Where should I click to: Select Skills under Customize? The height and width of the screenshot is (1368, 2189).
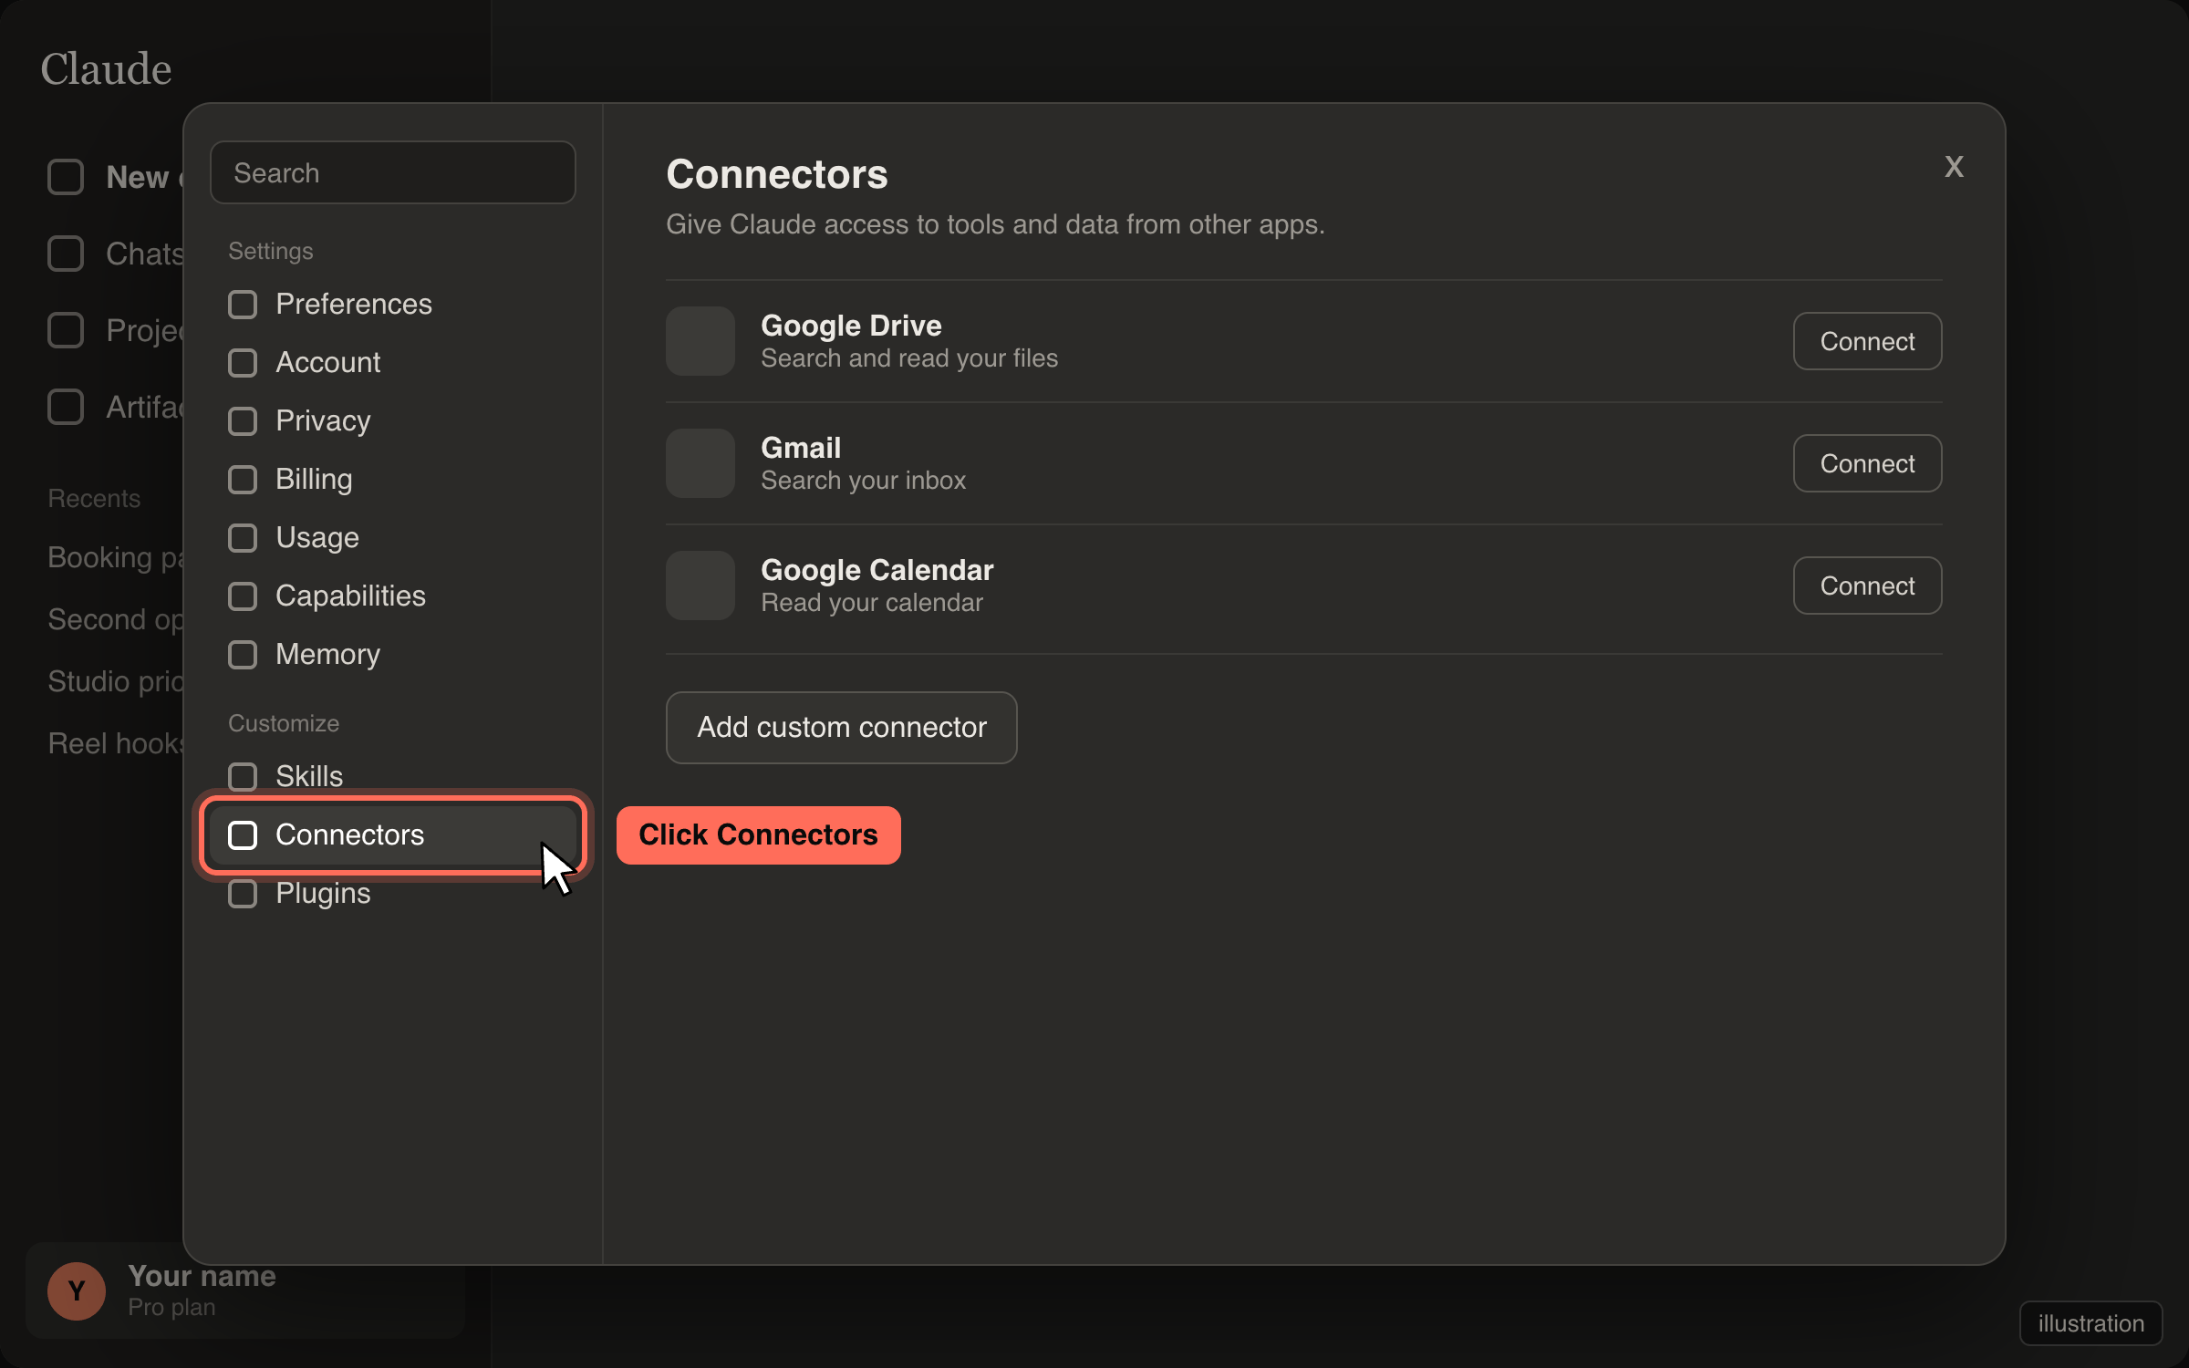pyautogui.click(x=392, y=777)
